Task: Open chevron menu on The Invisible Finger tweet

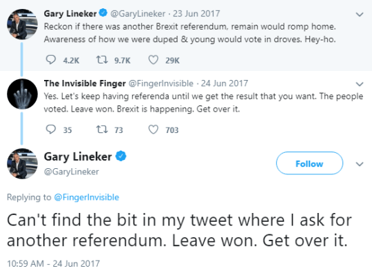Action: click(360, 84)
